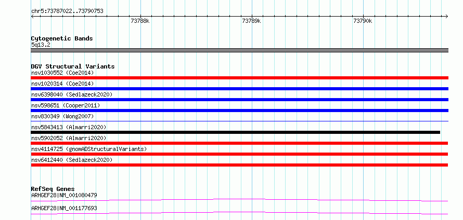Click the thin nsv830349 (Wong2007) line
The image size is (463, 220).
coord(239,121)
